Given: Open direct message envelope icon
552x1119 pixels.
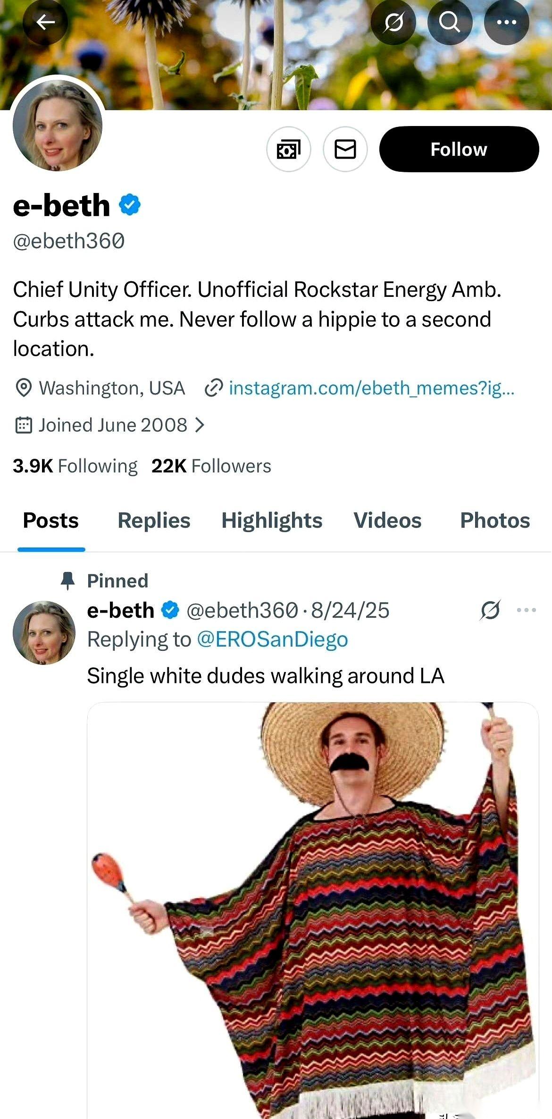Looking at the screenshot, I should pyautogui.click(x=345, y=150).
